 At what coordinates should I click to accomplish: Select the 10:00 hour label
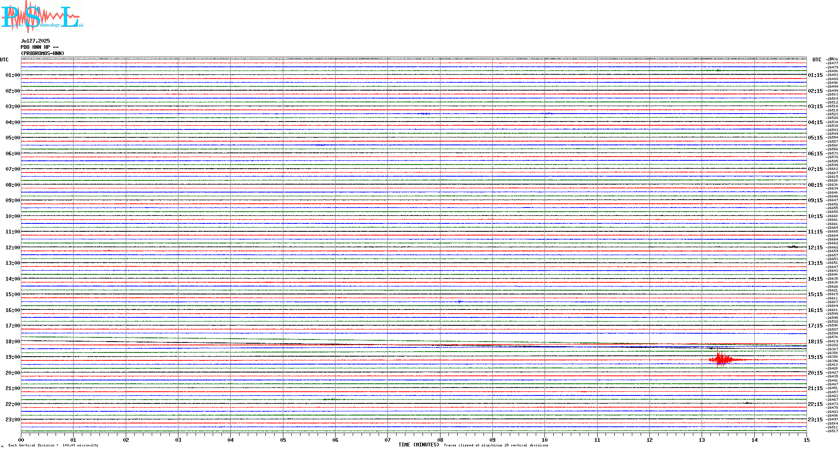13,216
